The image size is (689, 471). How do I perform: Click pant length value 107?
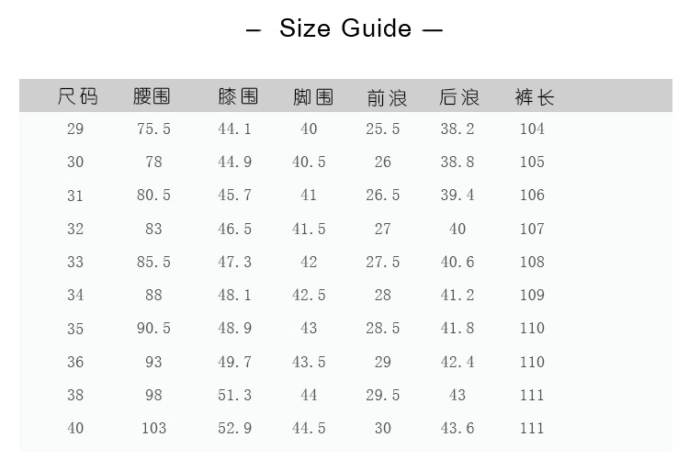[532, 229]
